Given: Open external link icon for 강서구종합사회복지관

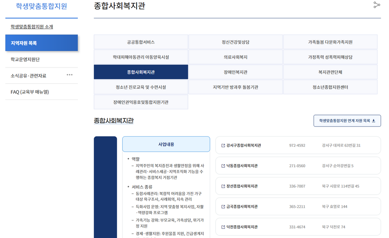Looking at the screenshot, I should coord(223,146).
